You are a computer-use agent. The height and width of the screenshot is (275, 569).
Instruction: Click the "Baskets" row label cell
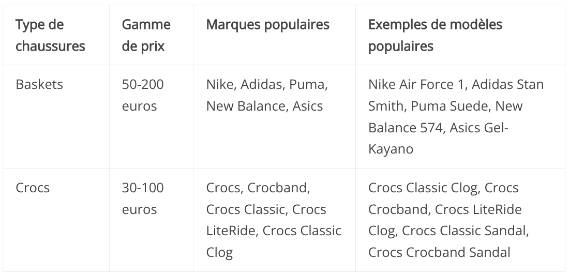[56, 116]
